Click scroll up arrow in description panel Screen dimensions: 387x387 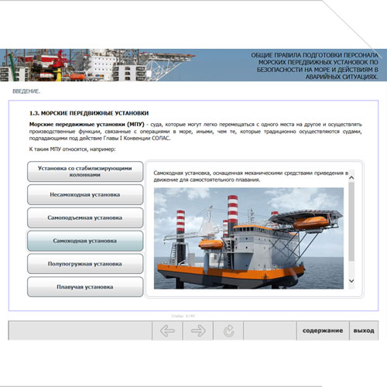351,178
